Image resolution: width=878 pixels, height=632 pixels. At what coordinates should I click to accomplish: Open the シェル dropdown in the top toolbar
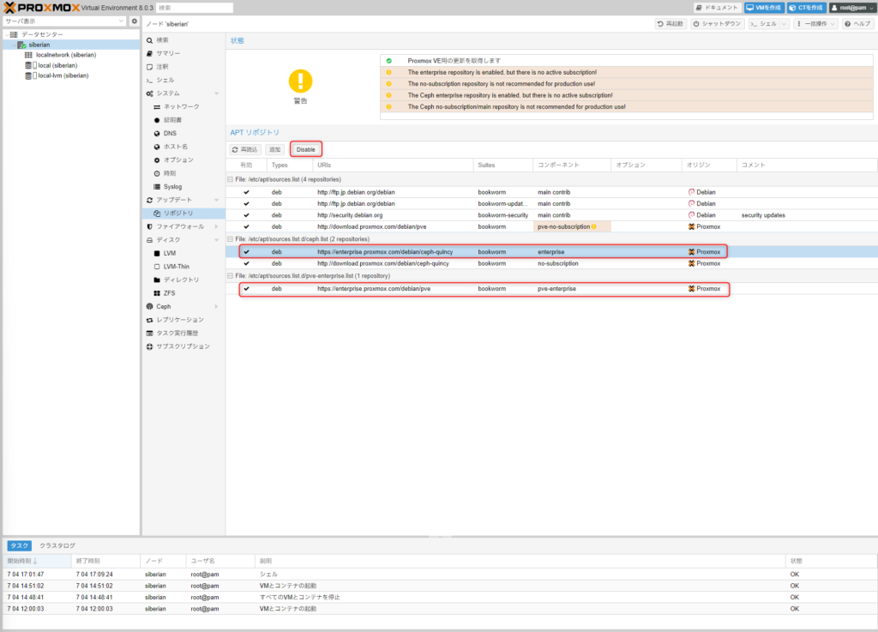pos(784,23)
